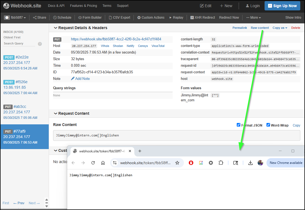The height and width of the screenshot is (210, 305).
Task: Click Sign Up Now button
Action: [x=282, y=6]
